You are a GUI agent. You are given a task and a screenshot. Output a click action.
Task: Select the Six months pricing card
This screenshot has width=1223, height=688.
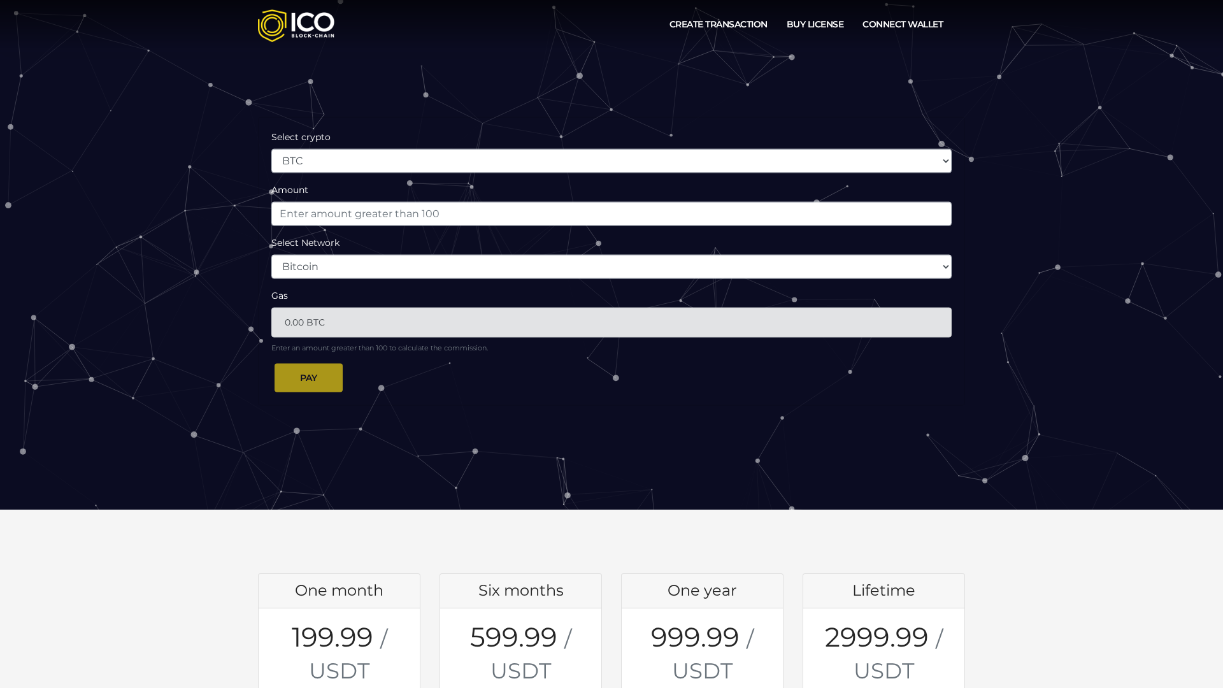[520, 630]
